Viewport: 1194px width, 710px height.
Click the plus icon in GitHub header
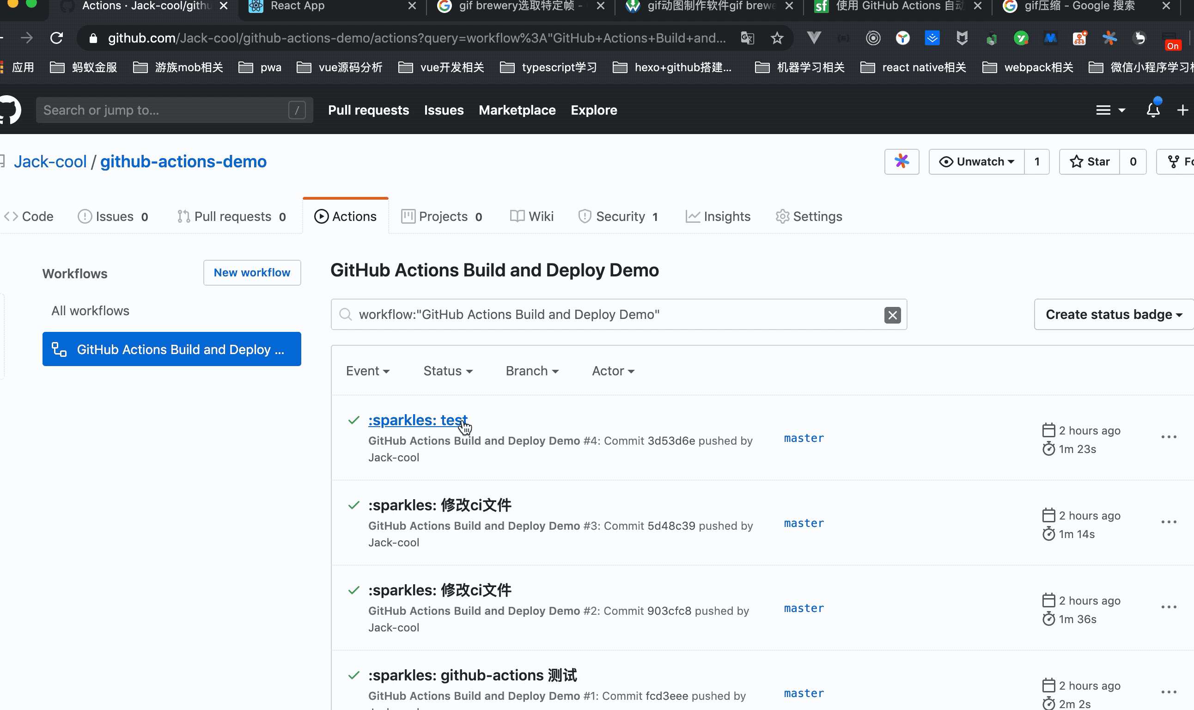1182,110
